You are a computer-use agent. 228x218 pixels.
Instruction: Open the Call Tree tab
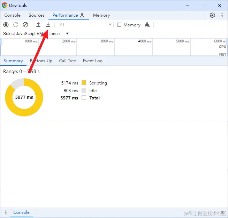coord(68,61)
